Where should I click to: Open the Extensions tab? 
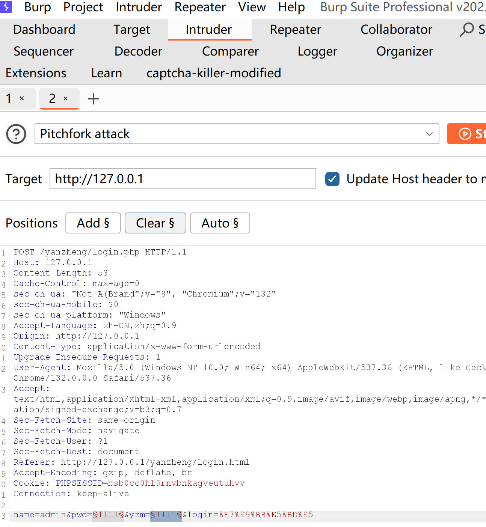click(x=36, y=73)
